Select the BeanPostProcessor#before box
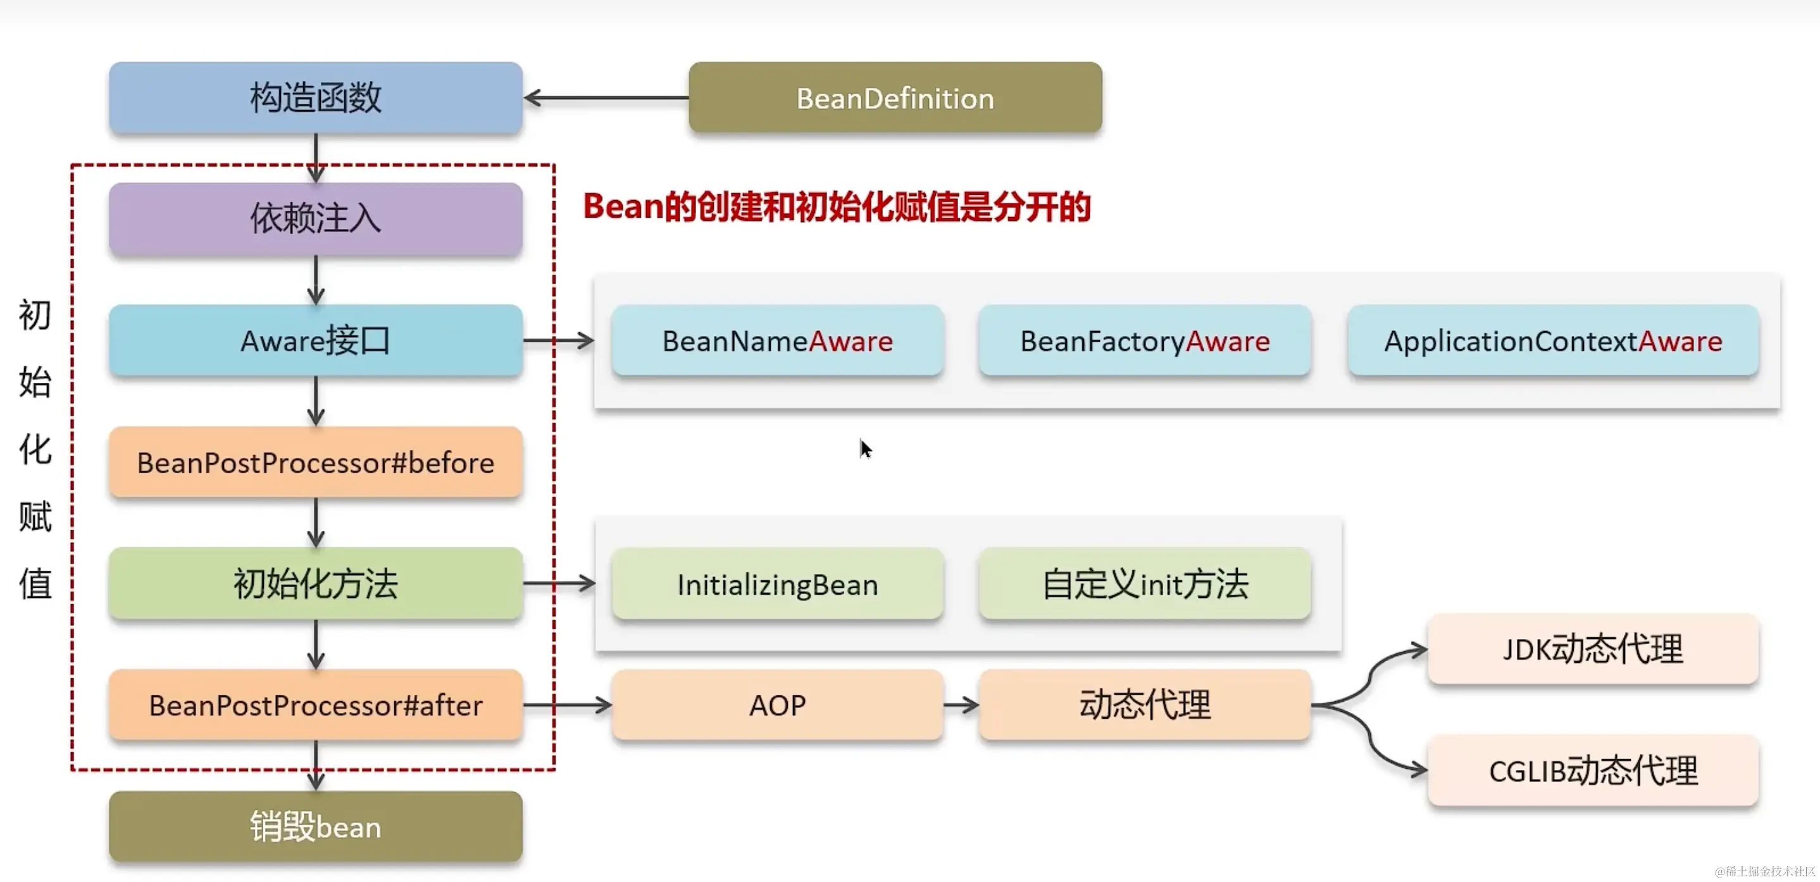This screenshot has width=1820, height=882. [x=315, y=463]
